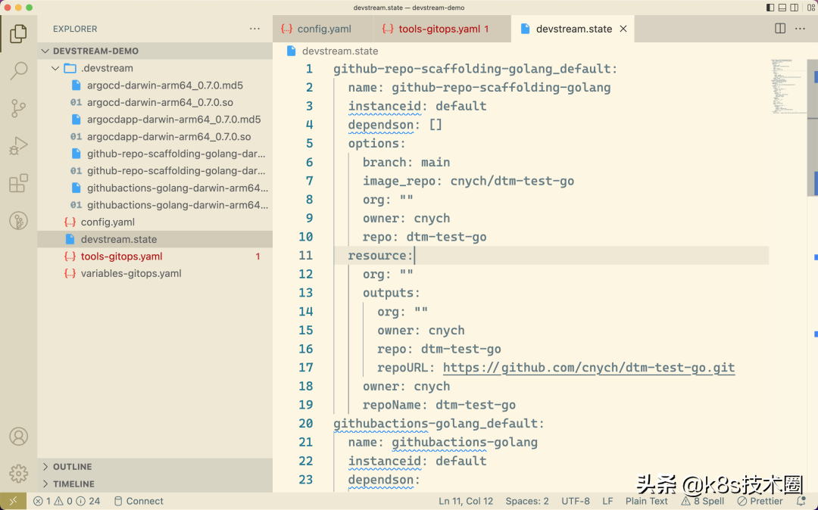This screenshot has height=510, width=818.
Task: Open Manage gear icon in activity bar
Action: click(18, 474)
